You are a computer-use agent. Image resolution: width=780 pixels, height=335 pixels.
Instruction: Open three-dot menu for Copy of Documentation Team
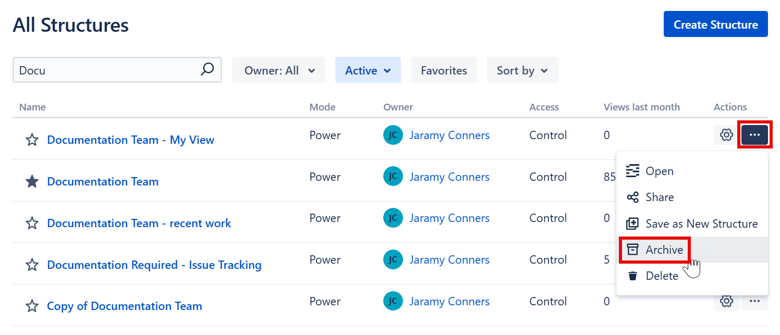click(x=754, y=301)
